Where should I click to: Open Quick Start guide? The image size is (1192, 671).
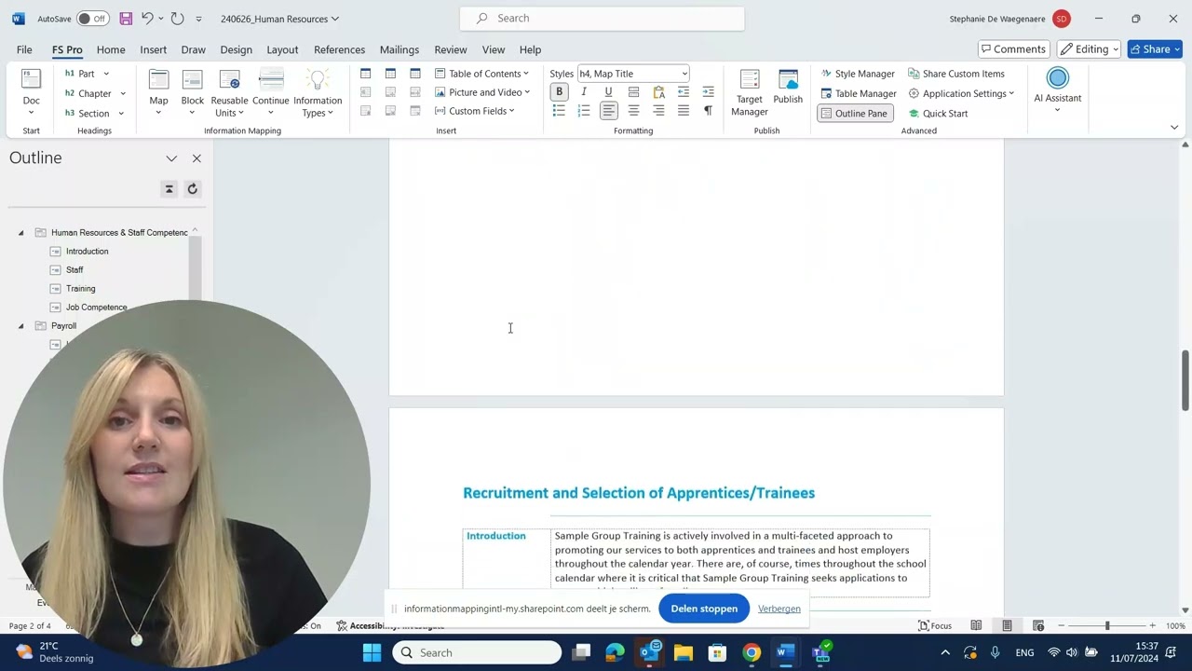[938, 114]
